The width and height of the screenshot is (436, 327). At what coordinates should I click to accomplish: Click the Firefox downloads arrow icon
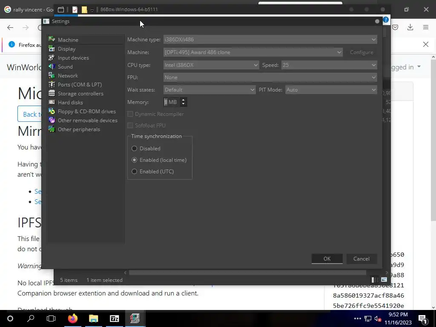tap(410, 27)
